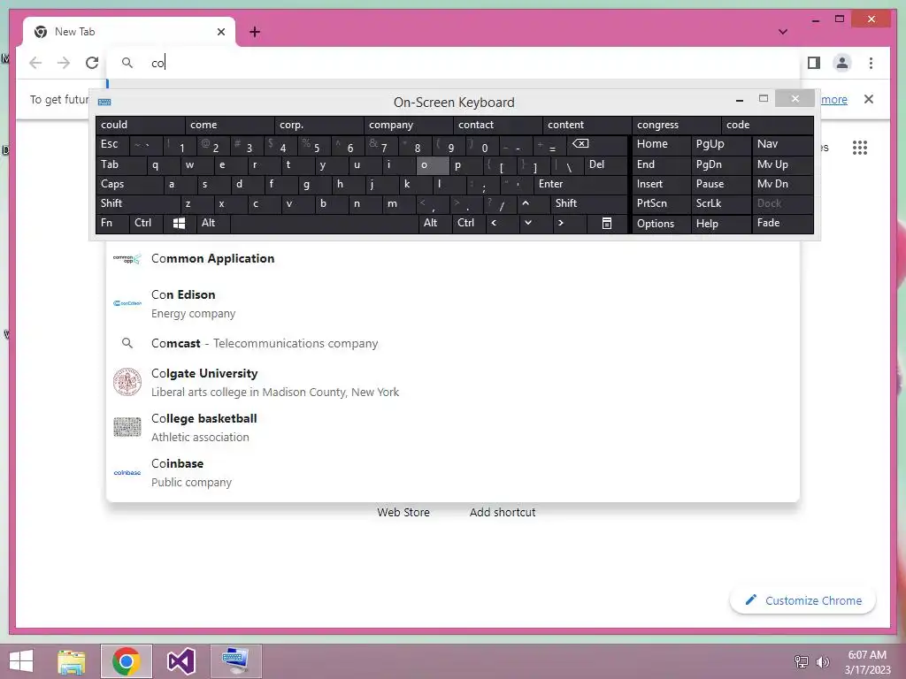Go forward in Chrome
Viewport: 906px width, 679px height.
point(64,63)
